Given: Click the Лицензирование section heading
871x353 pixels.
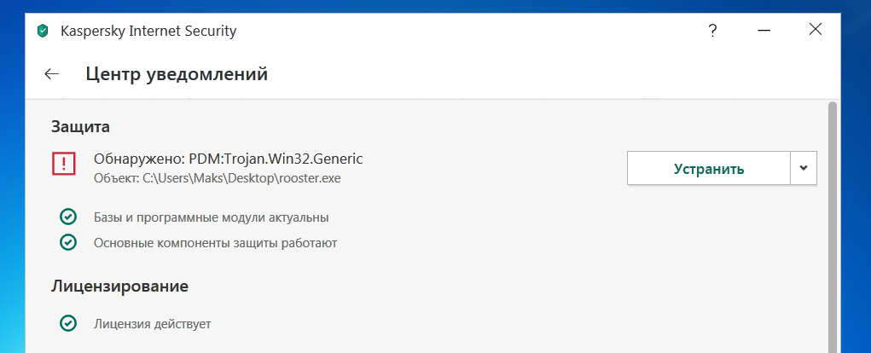Looking at the screenshot, I should [x=119, y=286].
